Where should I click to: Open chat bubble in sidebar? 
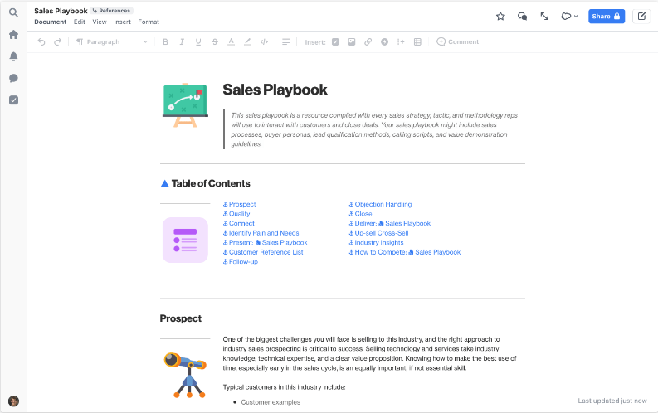click(13, 78)
